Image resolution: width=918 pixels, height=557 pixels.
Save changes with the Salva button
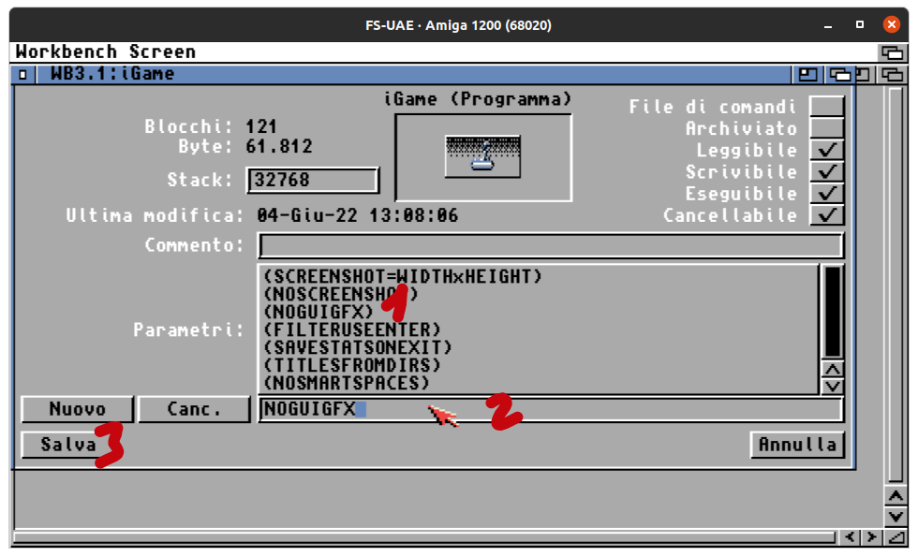click(x=68, y=445)
